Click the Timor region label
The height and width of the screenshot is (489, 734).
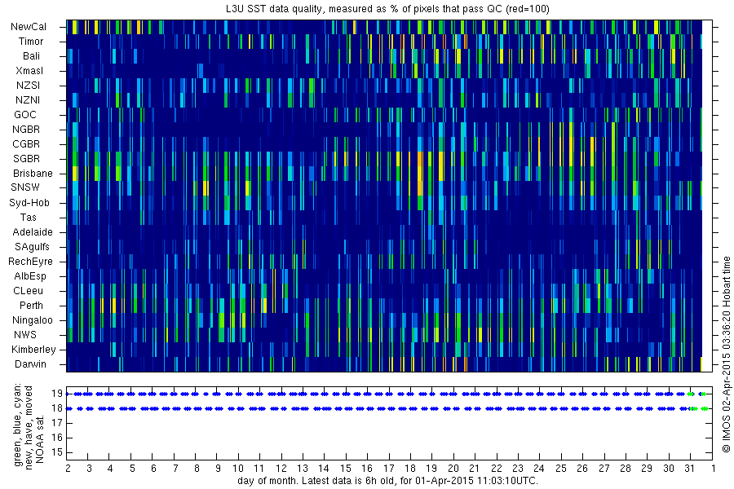(31, 42)
